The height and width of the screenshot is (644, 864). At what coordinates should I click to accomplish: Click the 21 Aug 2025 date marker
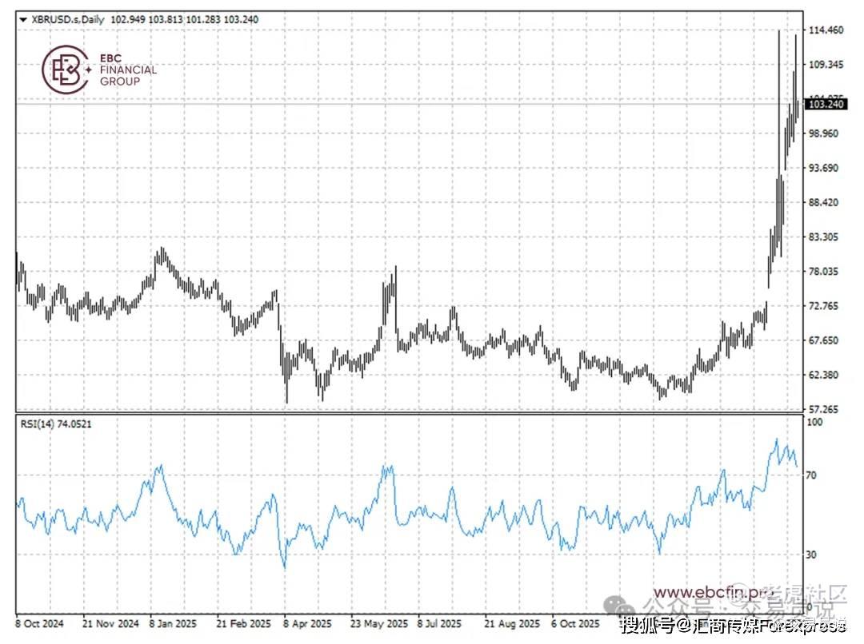[513, 624]
